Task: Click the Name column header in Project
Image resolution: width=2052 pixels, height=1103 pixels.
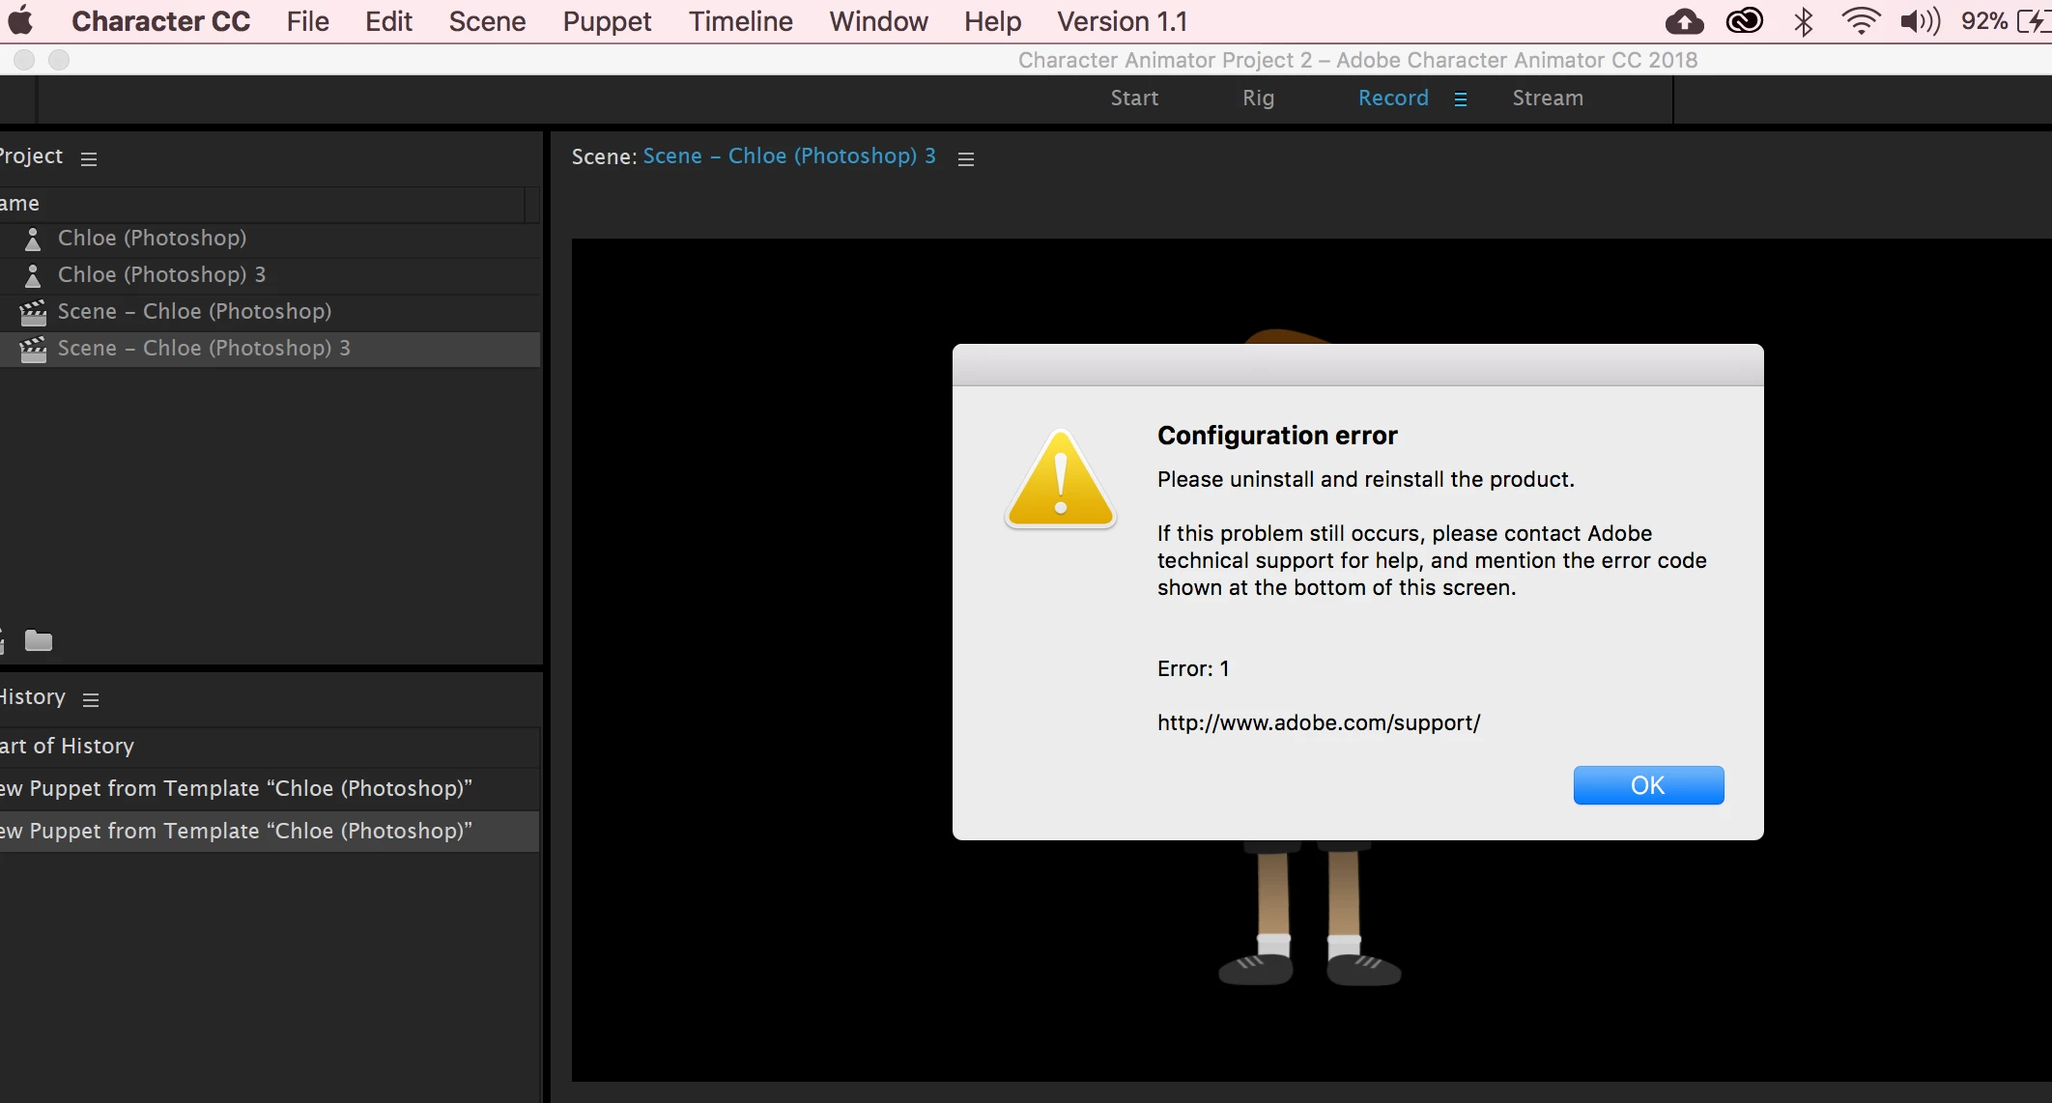Action: (262, 204)
